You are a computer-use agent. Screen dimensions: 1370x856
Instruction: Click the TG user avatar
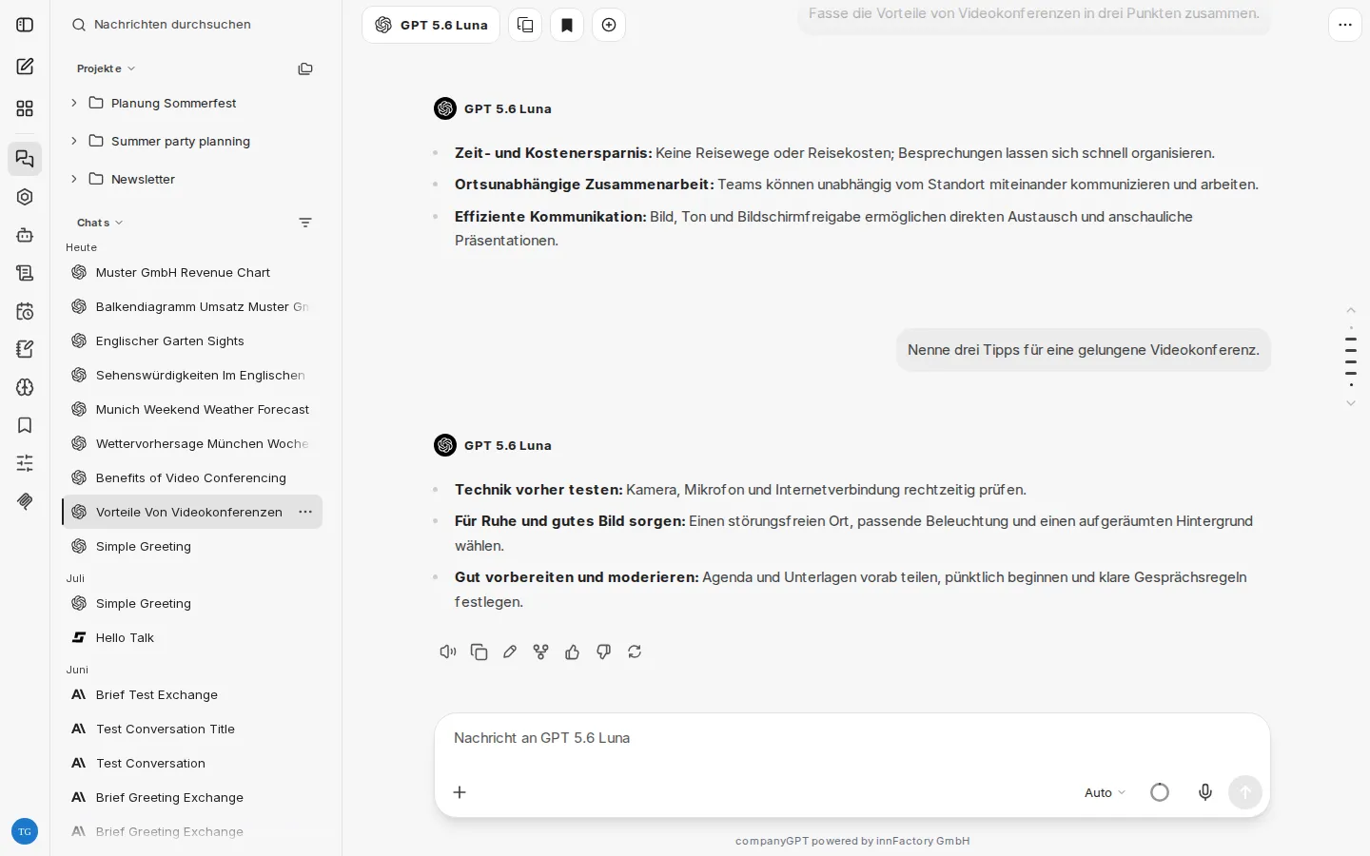25,831
